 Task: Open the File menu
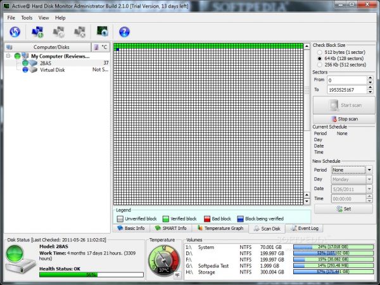[x=11, y=18]
